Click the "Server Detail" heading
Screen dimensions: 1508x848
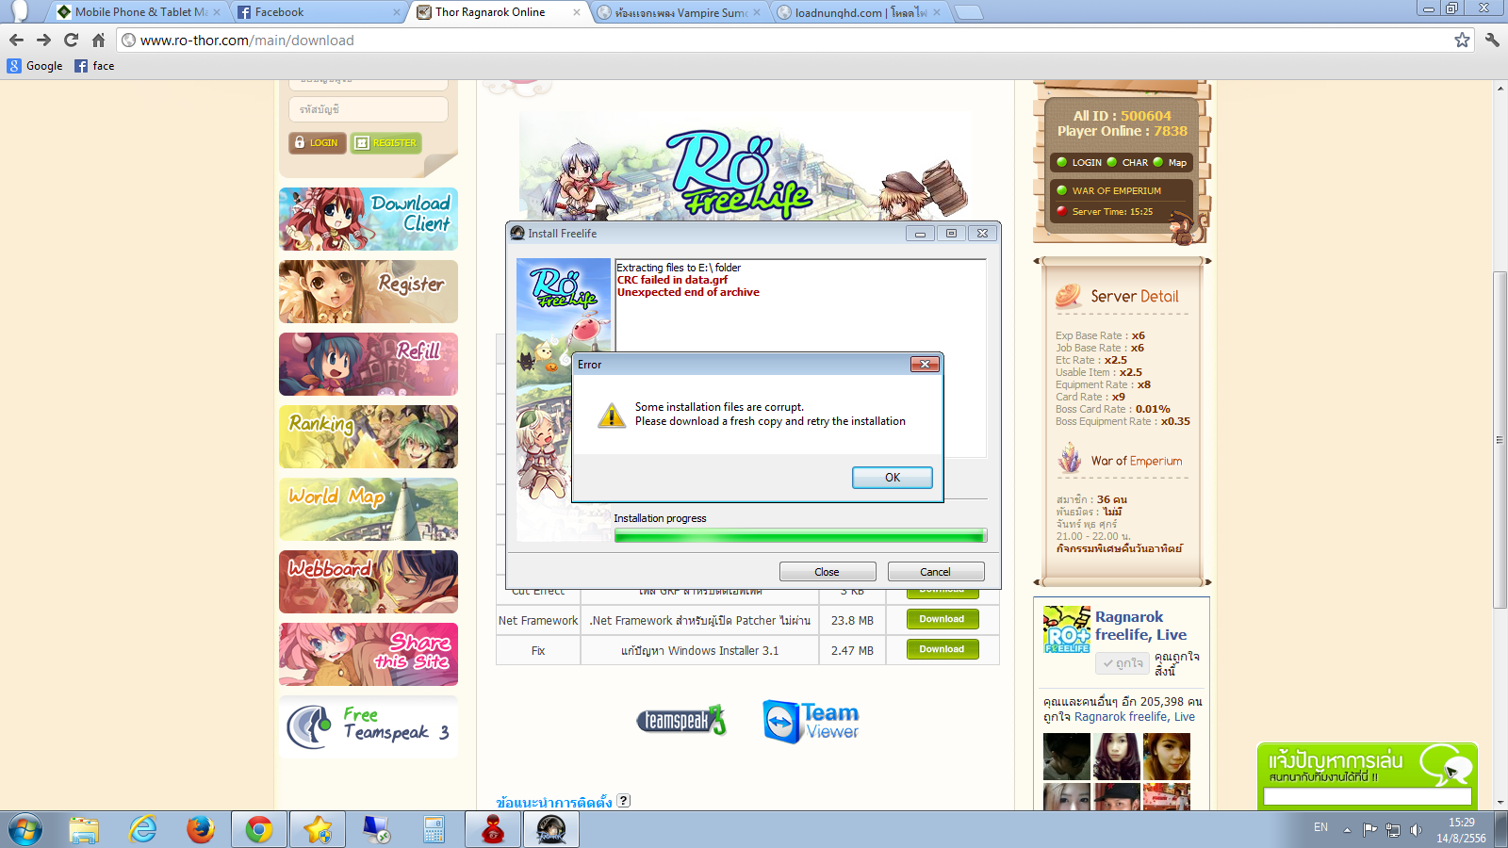point(1135,296)
